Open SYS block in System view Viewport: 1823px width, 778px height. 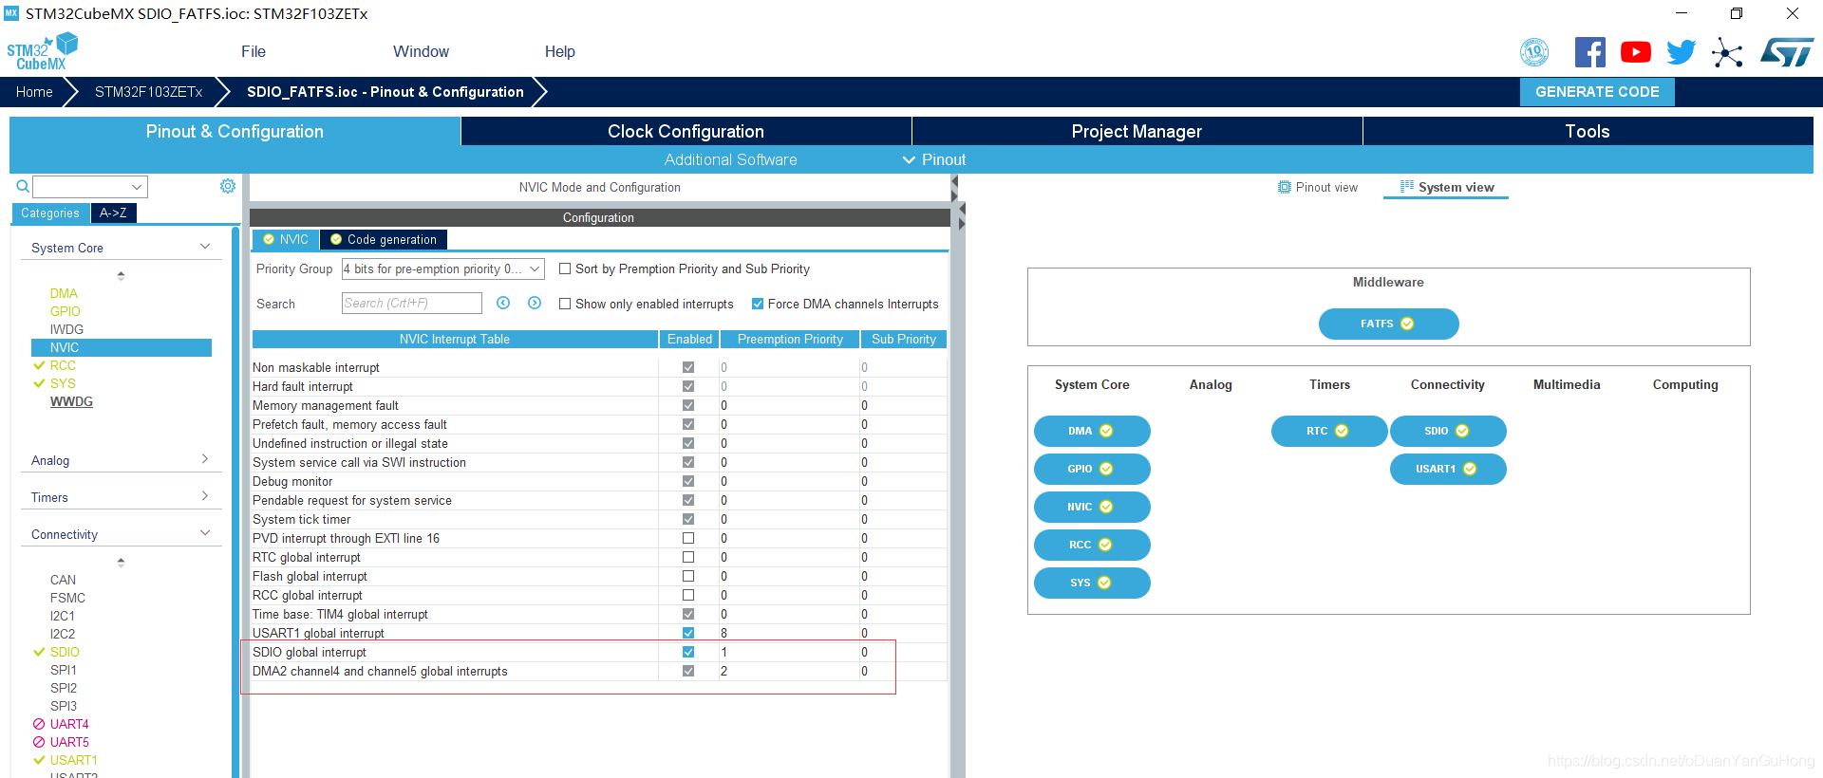1092,583
